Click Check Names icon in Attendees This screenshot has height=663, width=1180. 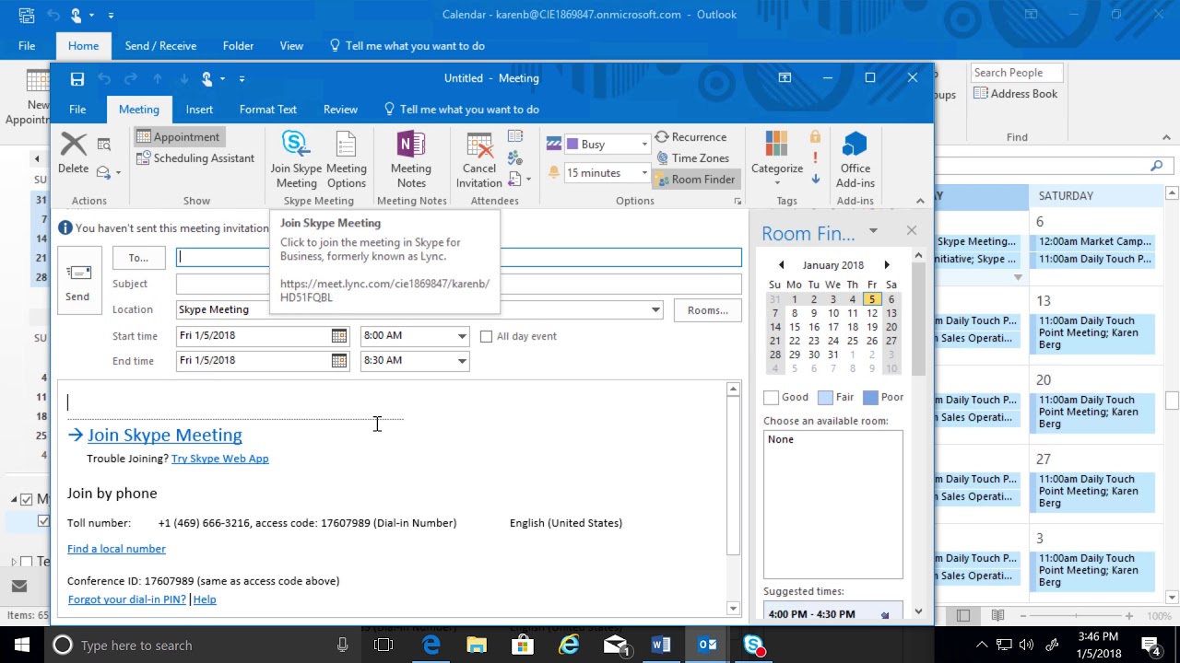515,158
